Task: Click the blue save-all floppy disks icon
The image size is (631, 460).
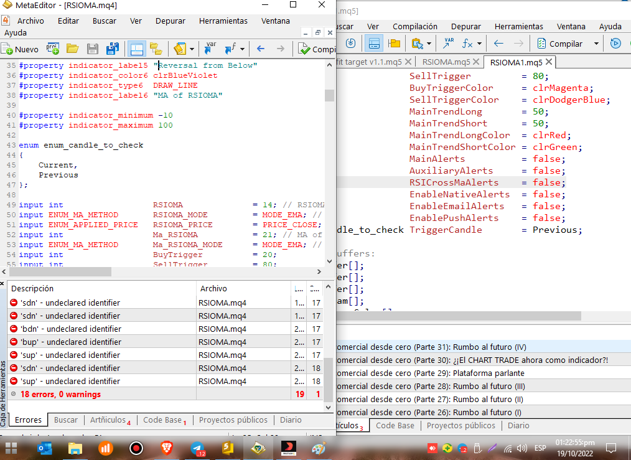Action: click(x=113, y=49)
